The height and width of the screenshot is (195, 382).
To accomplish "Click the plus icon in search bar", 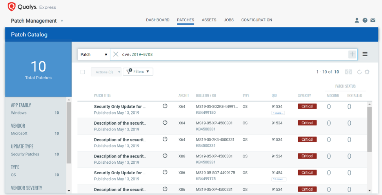I will 352,54.
